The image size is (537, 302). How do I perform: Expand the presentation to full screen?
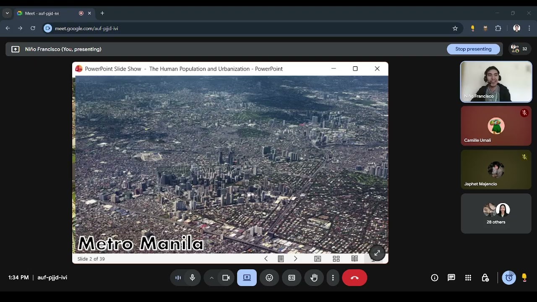click(x=377, y=253)
